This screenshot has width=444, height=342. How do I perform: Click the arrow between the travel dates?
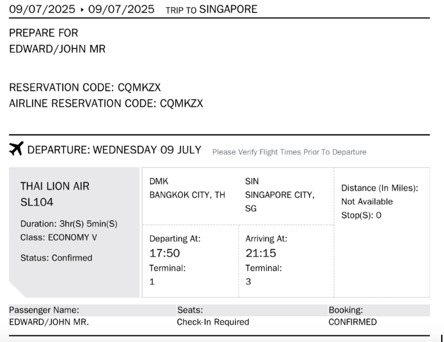coord(81,9)
